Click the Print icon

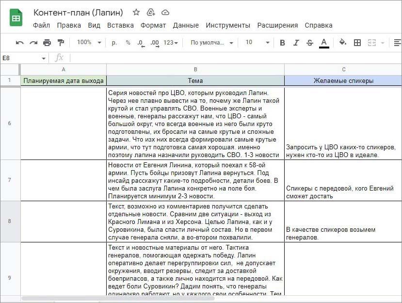(47, 43)
